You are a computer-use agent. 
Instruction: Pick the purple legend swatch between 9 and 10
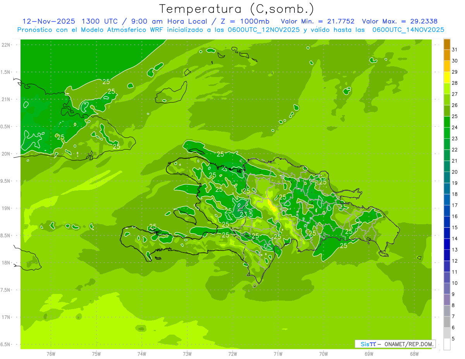coord(447,289)
